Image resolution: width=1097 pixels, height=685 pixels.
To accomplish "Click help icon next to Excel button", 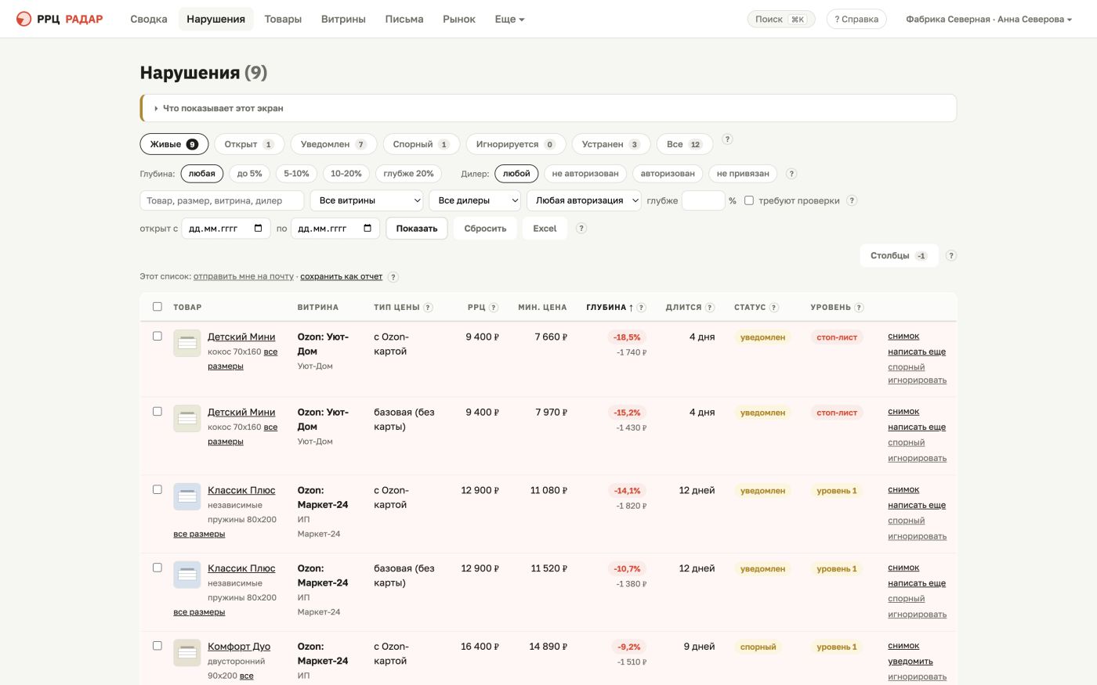I will [581, 229].
